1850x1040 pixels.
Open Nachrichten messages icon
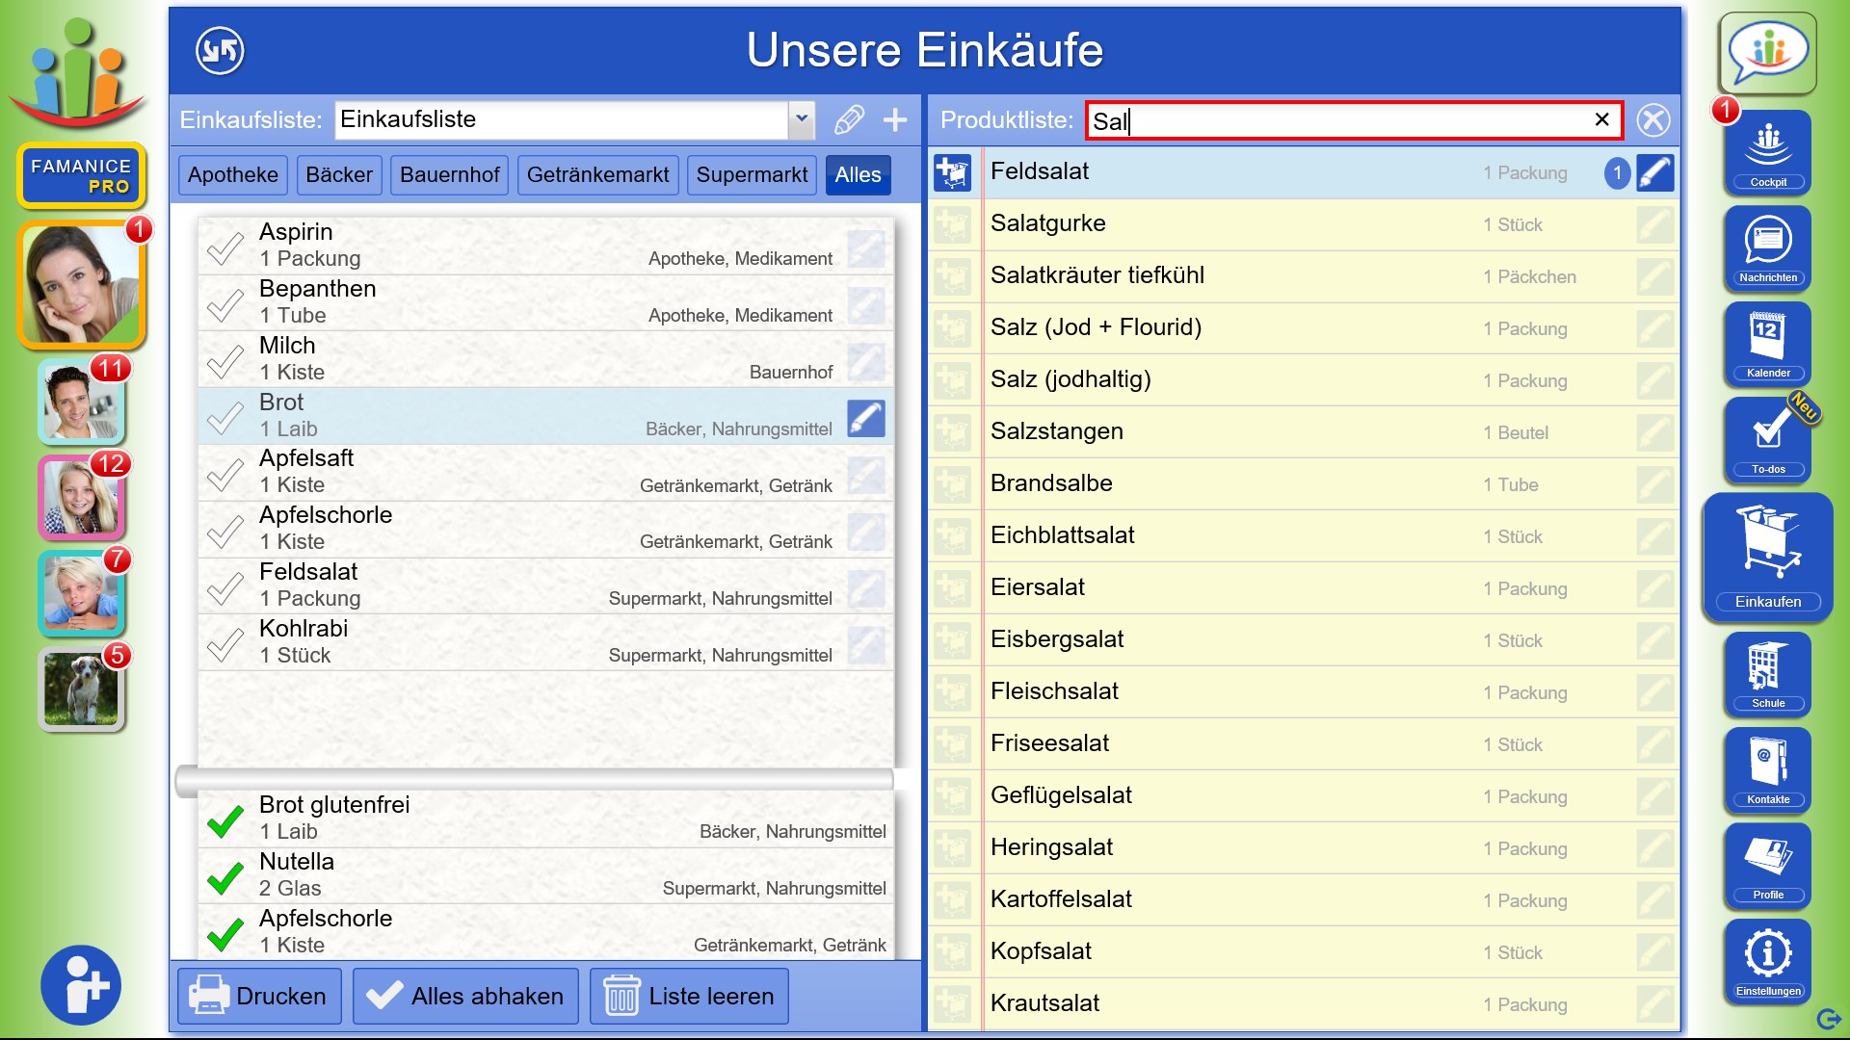(x=1767, y=247)
